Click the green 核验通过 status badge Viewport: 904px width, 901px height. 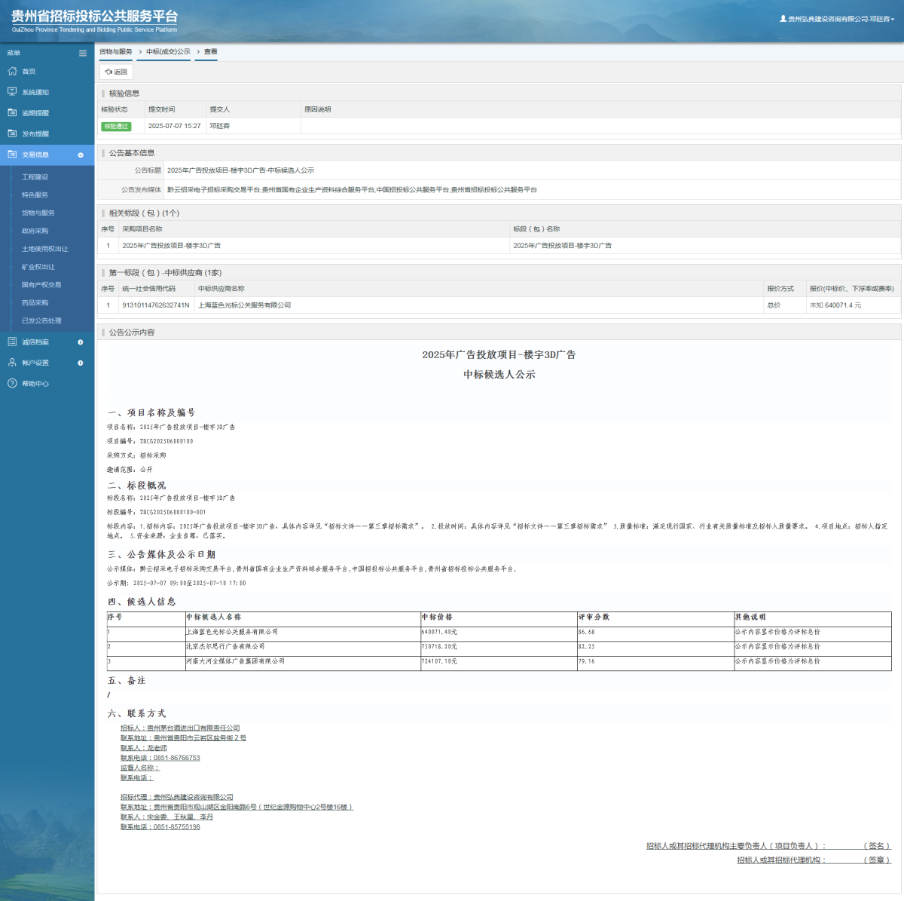point(116,126)
